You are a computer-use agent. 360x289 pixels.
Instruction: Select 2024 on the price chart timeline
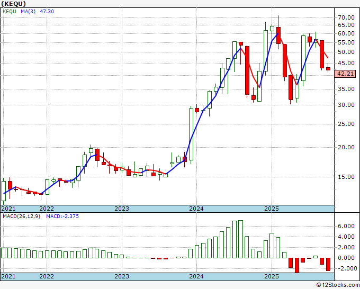(196, 209)
